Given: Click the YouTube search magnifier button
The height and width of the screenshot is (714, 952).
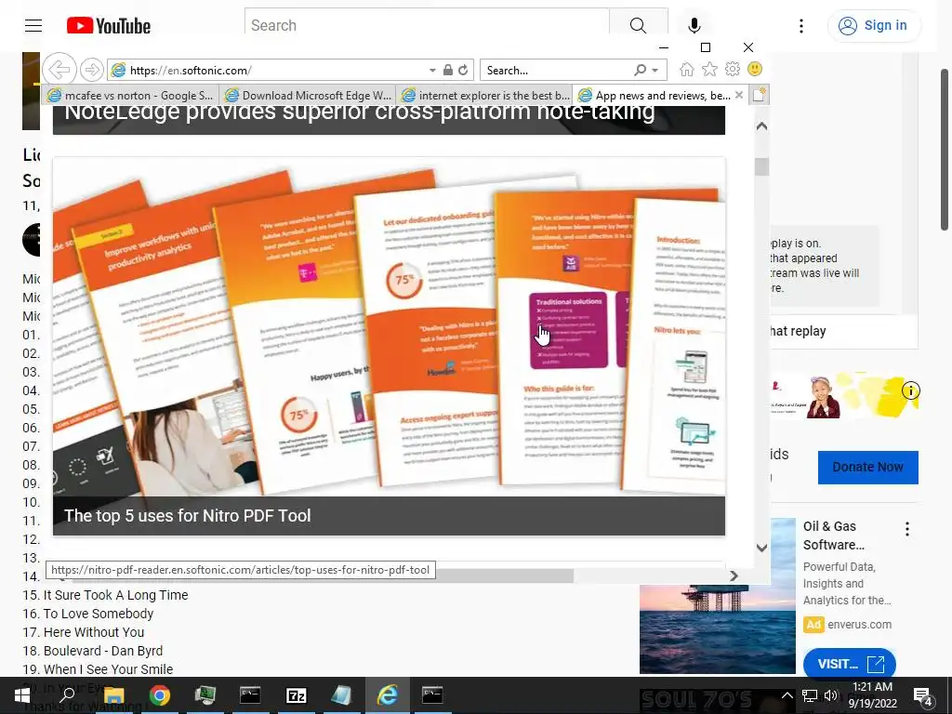Looking at the screenshot, I should click(638, 25).
